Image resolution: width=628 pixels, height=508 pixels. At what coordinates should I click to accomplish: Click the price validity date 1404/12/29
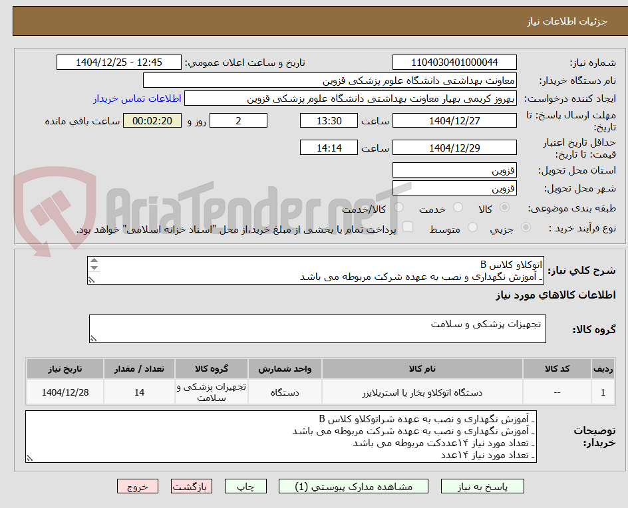coord(454,148)
